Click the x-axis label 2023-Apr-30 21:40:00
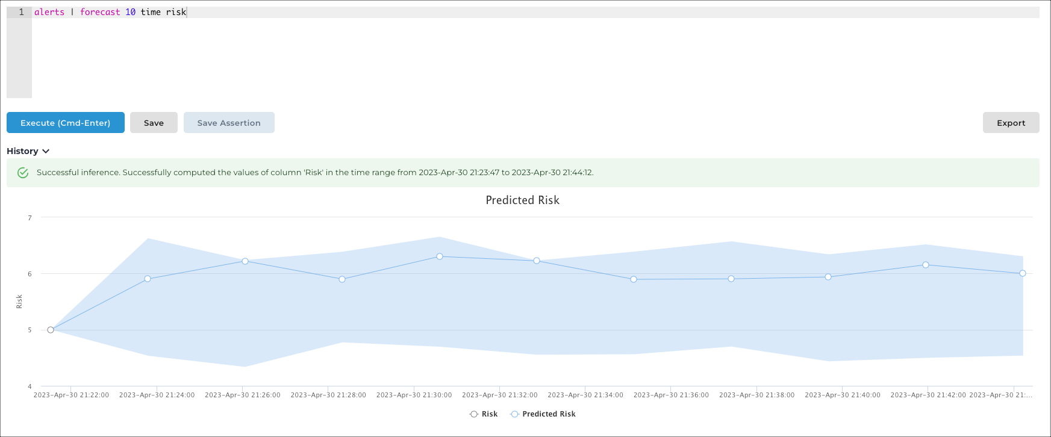 843,395
